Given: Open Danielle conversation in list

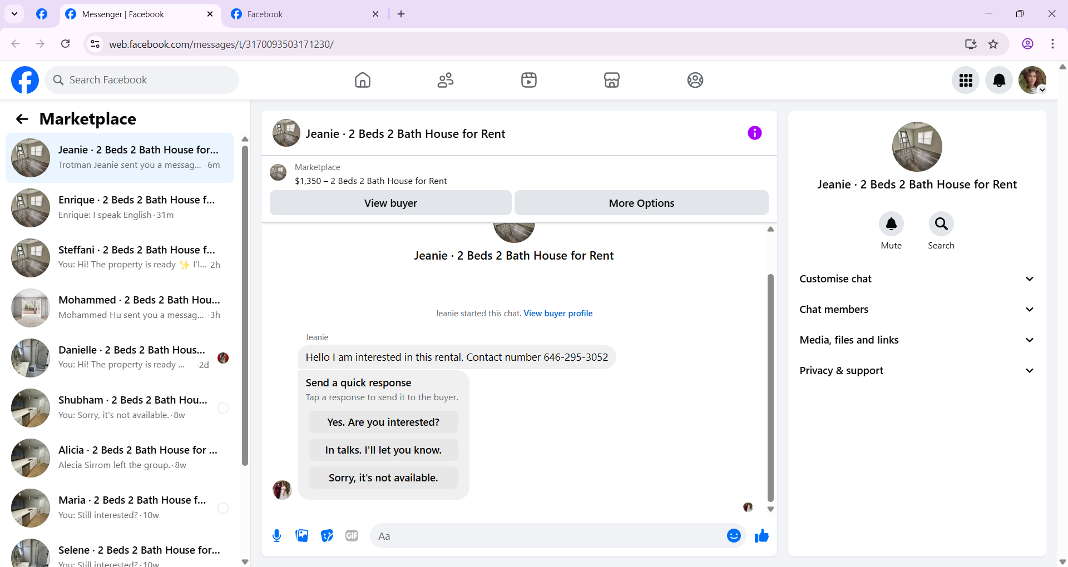Looking at the screenshot, I should pos(120,358).
